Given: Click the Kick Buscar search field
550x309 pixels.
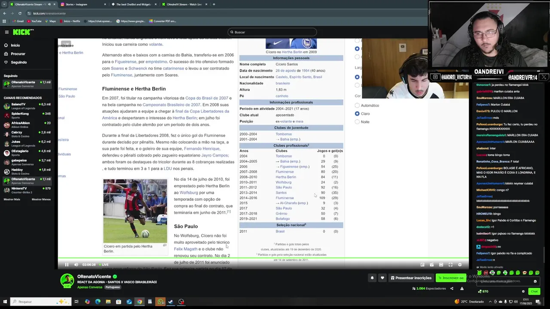Looking at the screenshot, I should pos(272,32).
